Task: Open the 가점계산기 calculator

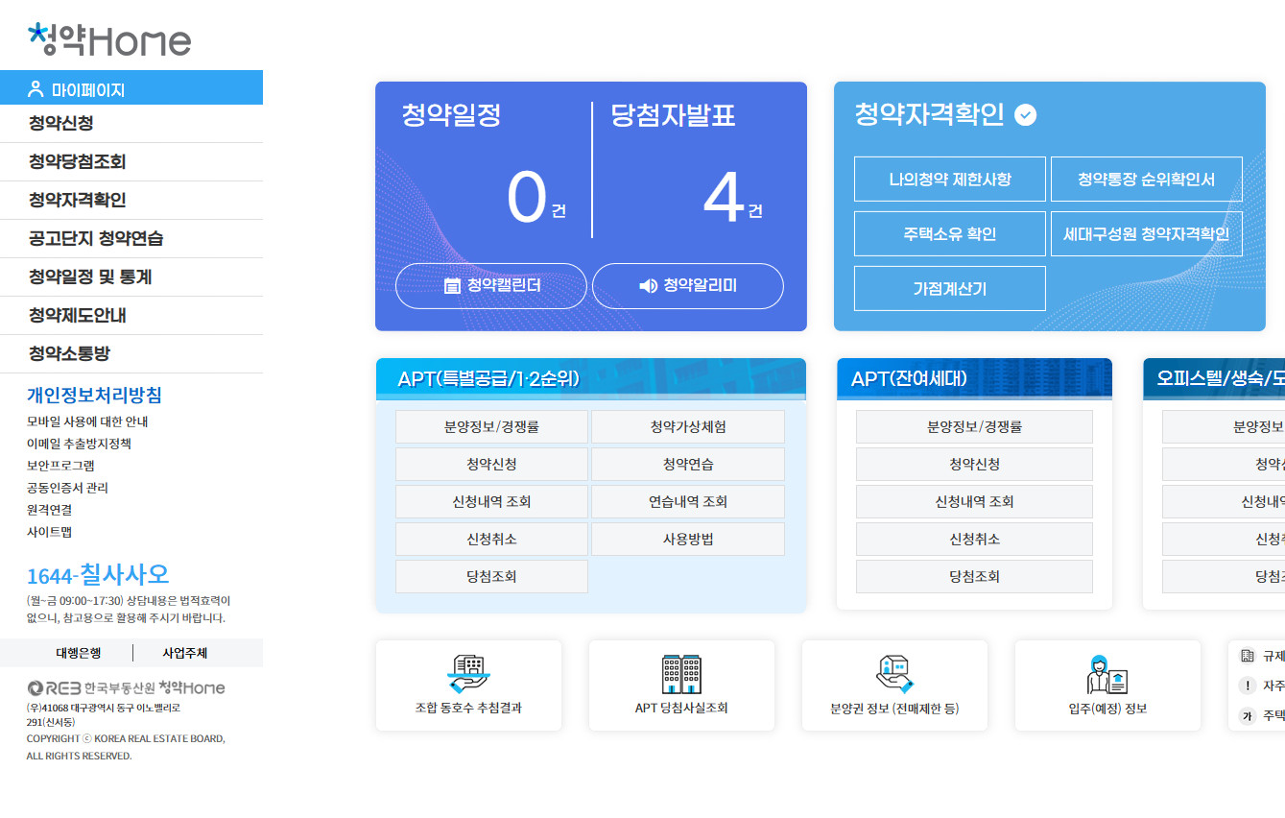Action: tap(949, 287)
